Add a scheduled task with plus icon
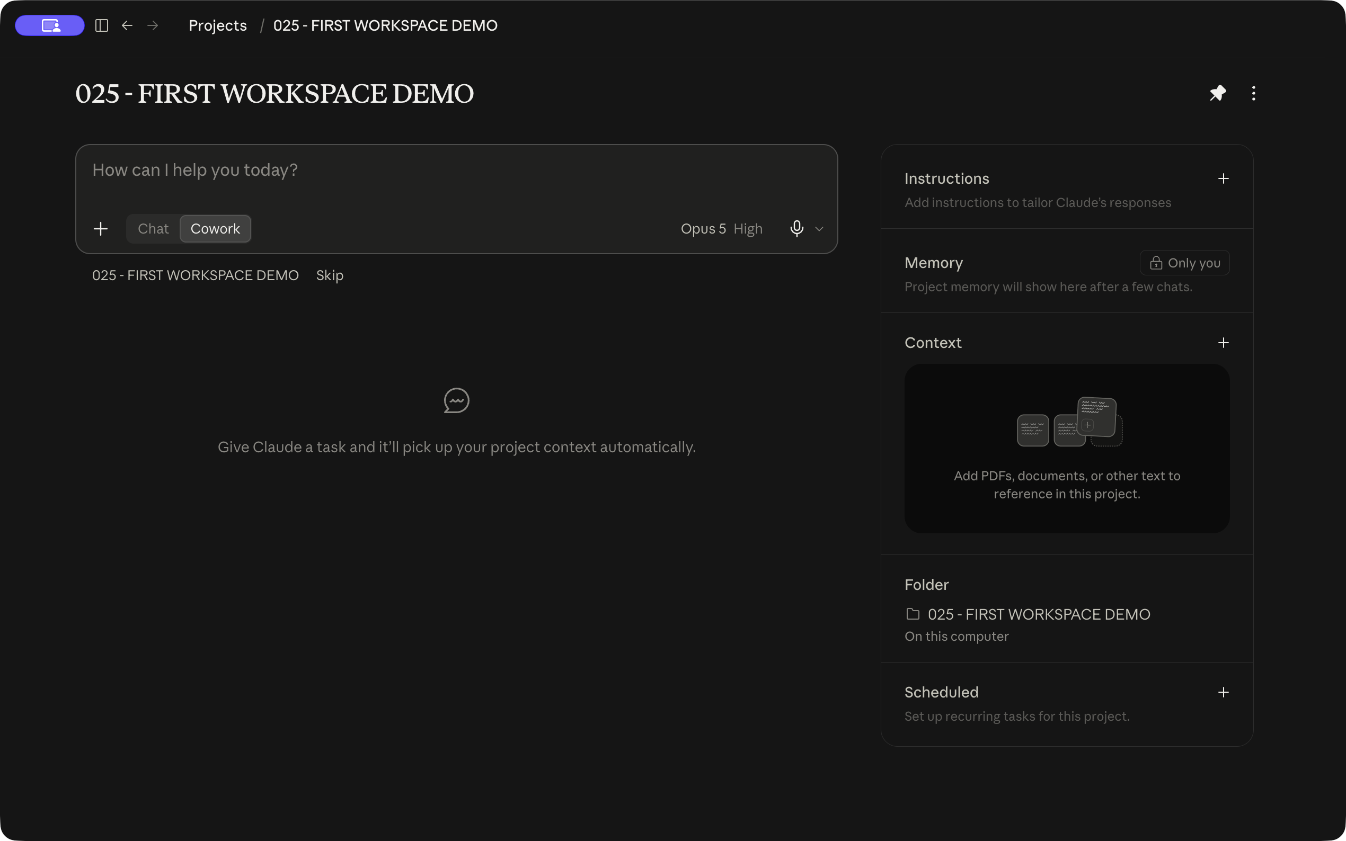1346x841 pixels. click(1224, 692)
